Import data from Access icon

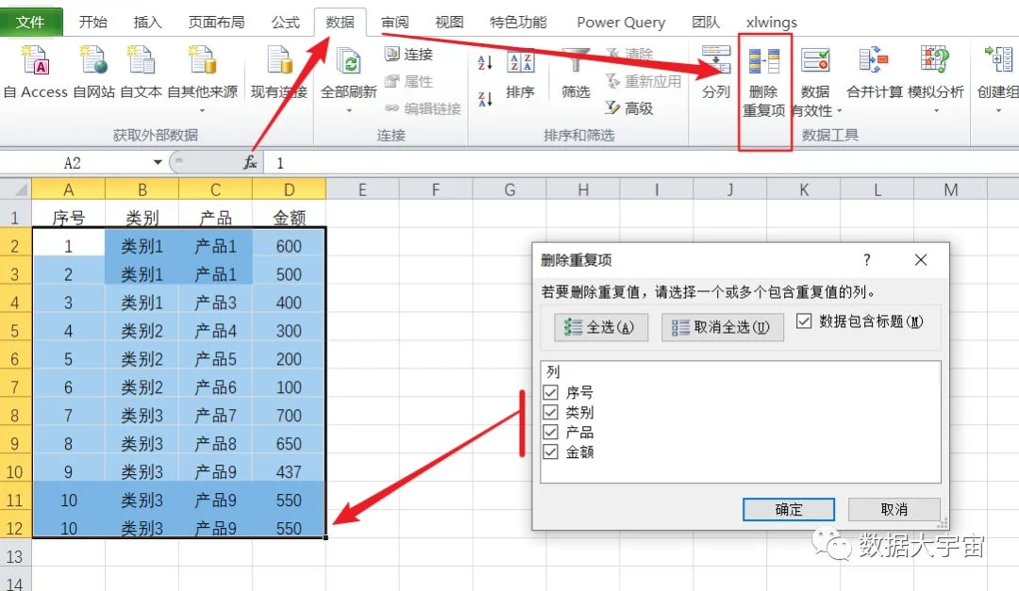[x=35, y=59]
